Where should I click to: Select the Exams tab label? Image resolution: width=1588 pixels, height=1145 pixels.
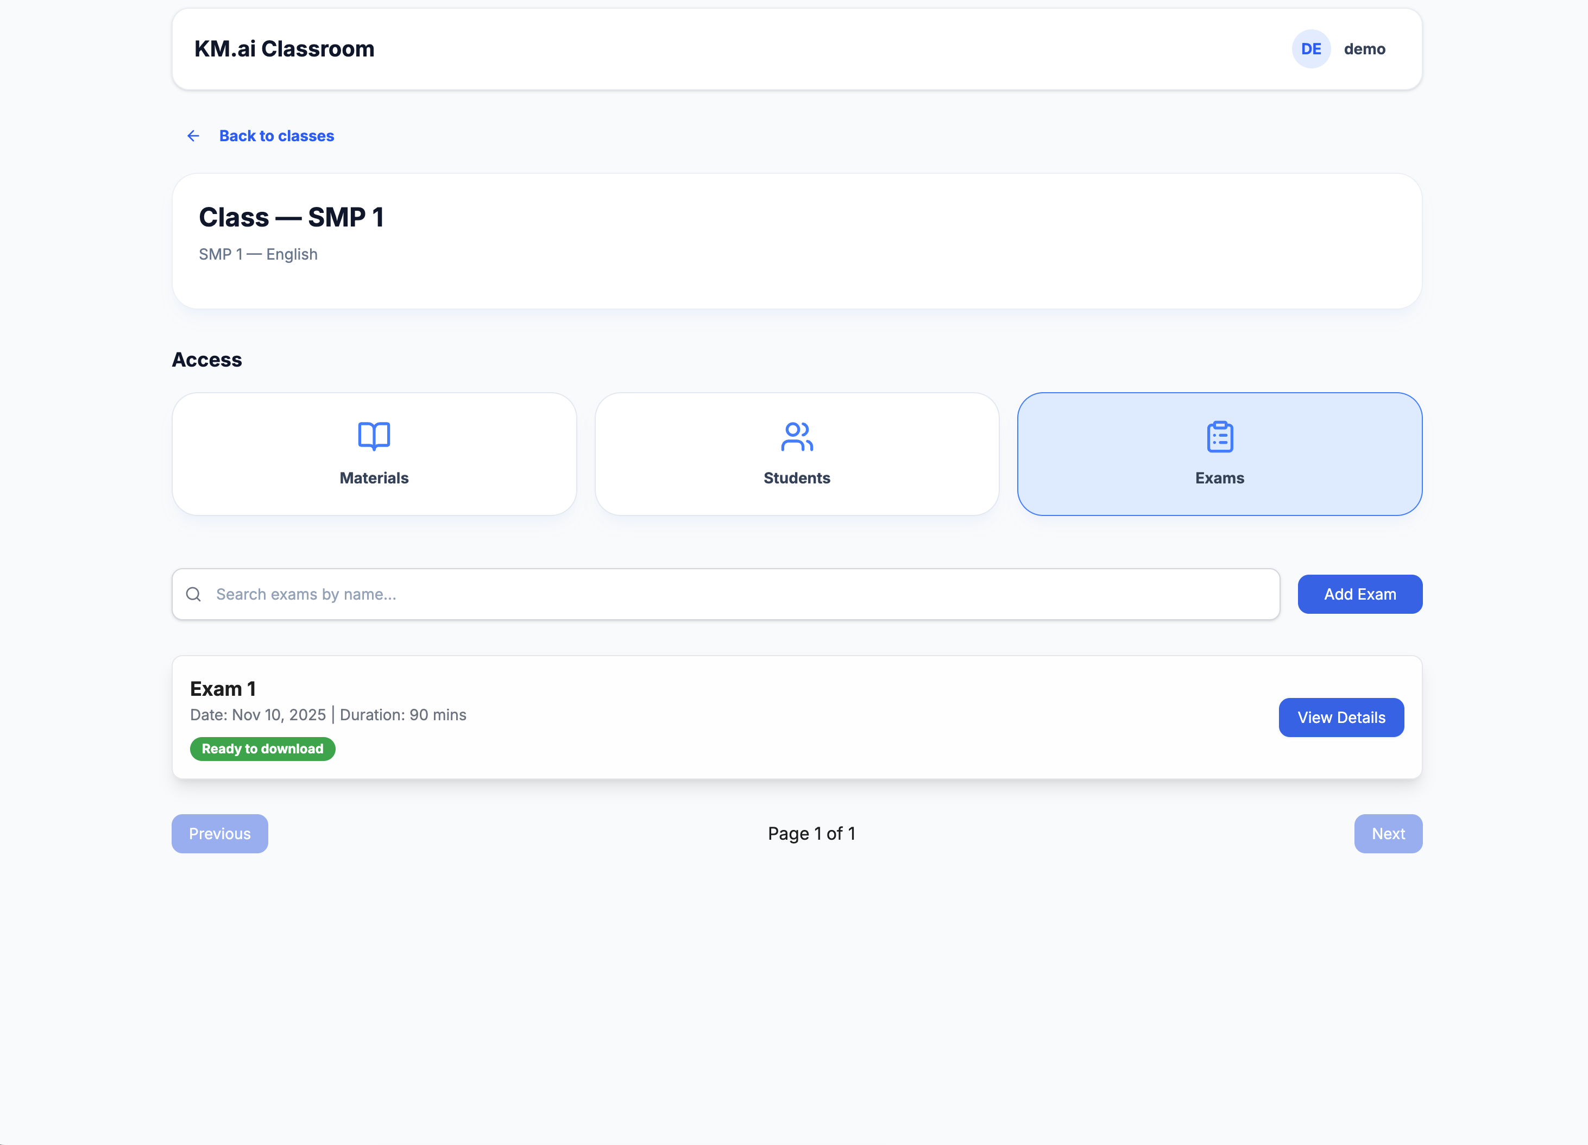[x=1220, y=477]
